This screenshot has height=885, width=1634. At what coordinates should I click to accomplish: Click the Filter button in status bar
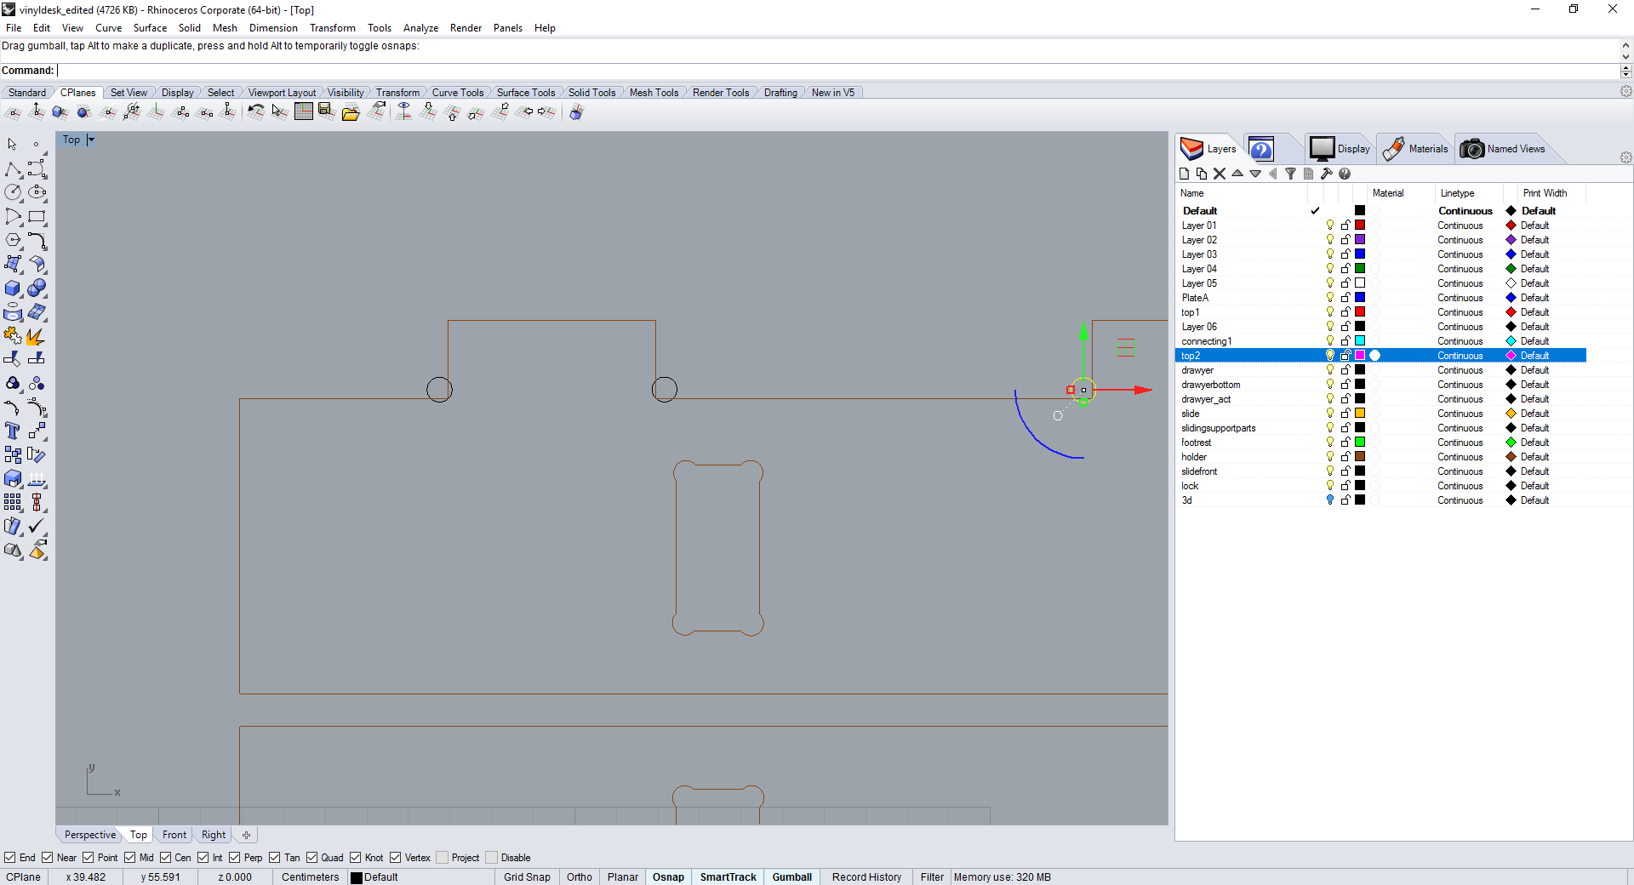point(932,877)
